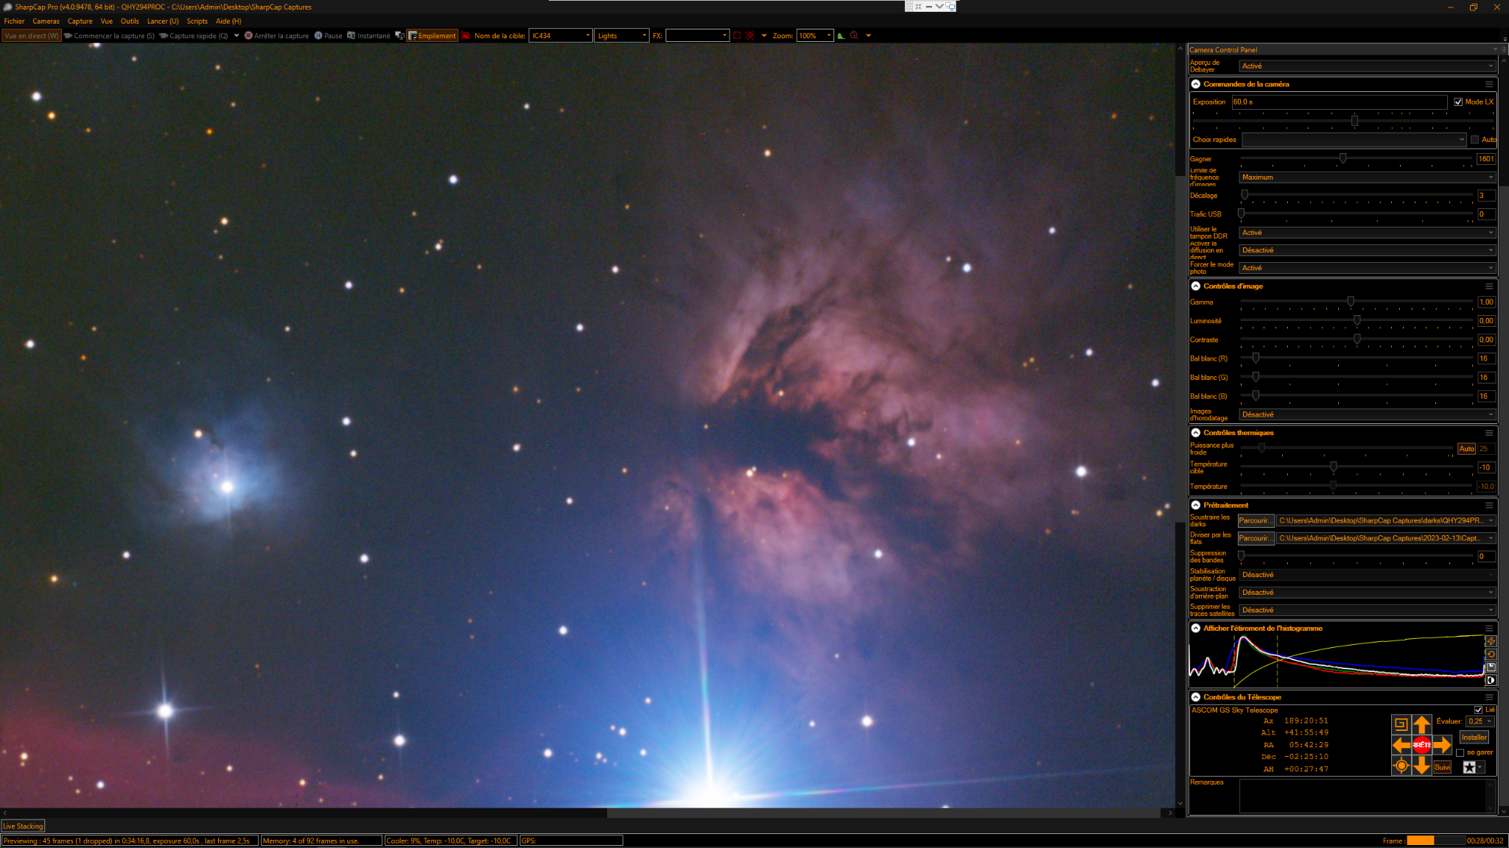Move the telescope up with arrow

coord(1421,724)
